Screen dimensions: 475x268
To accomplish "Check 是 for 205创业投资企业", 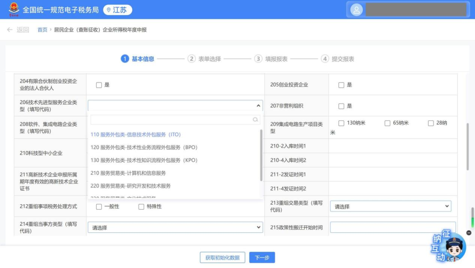I will [x=341, y=85].
